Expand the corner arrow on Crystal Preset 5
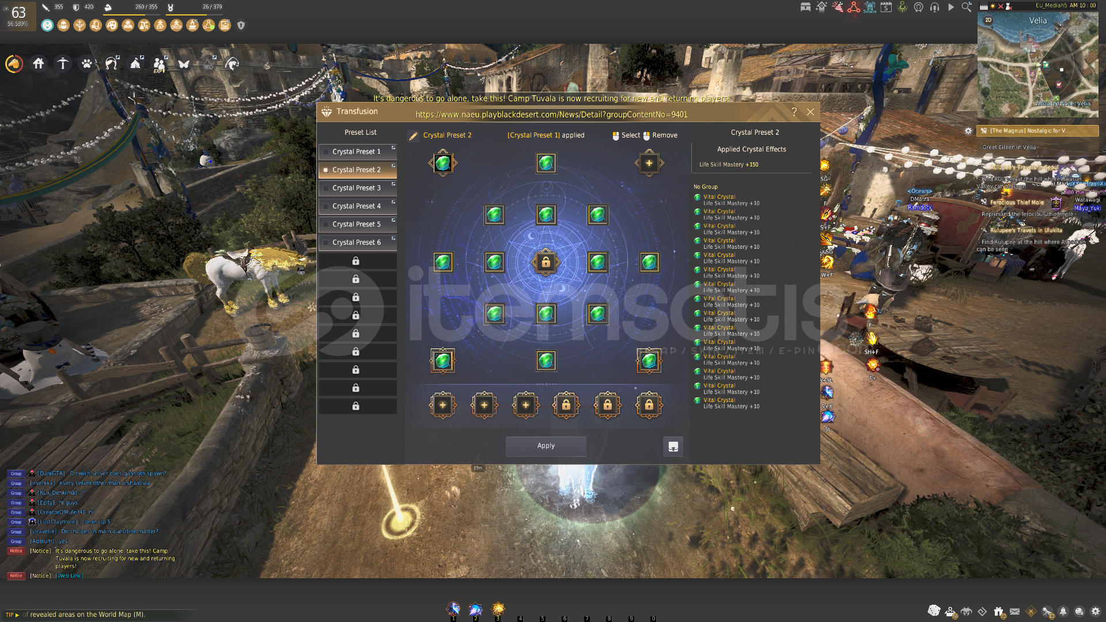The height and width of the screenshot is (622, 1106). (x=393, y=220)
